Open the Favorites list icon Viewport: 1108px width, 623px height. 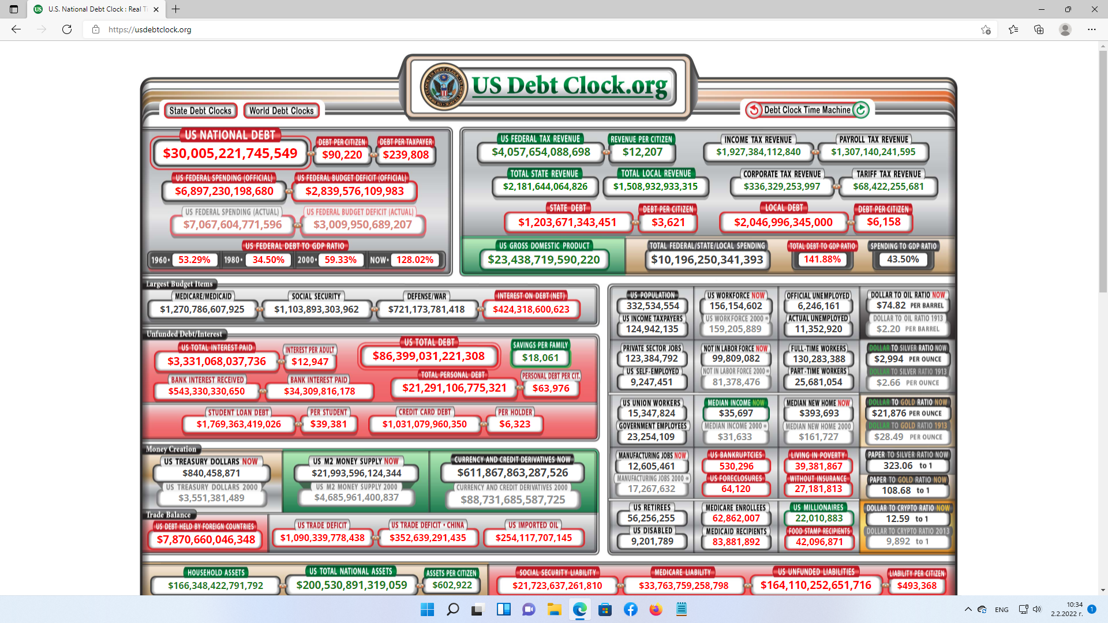[x=1013, y=29]
